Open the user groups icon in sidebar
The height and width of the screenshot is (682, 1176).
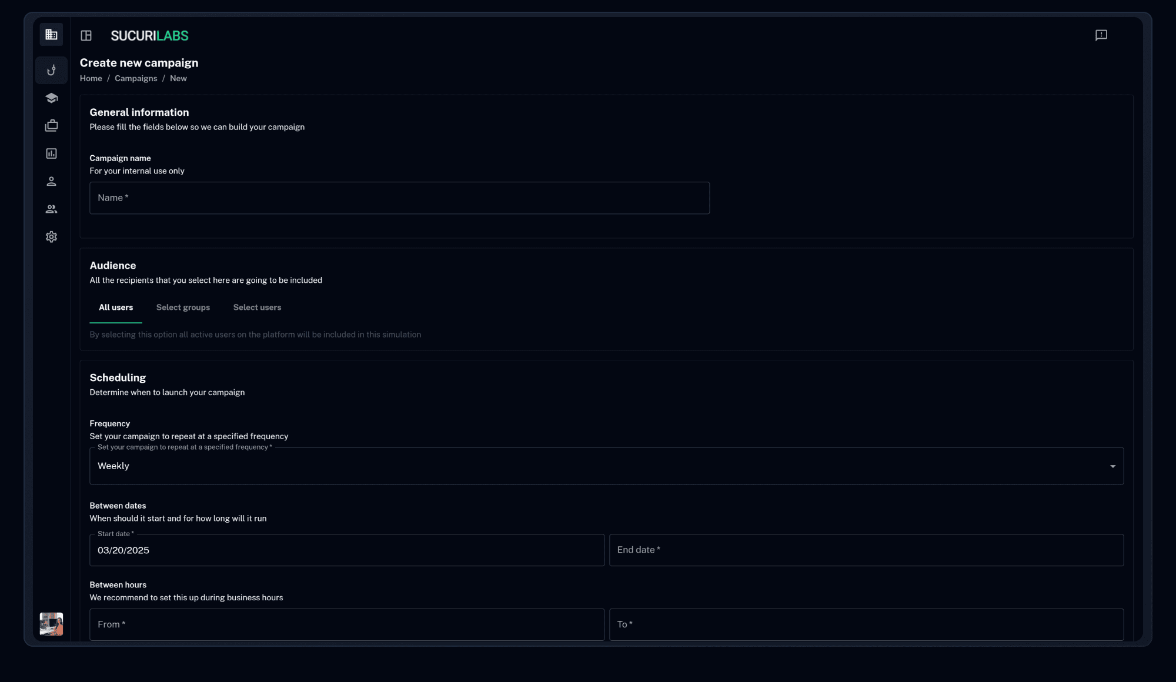(x=51, y=209)
